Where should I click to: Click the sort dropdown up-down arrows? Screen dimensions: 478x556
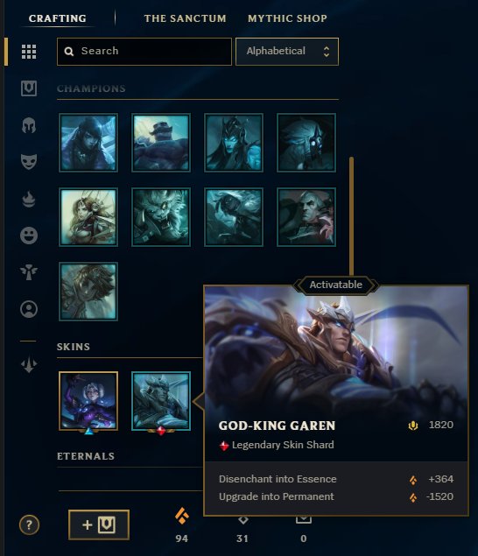[327, 52]
